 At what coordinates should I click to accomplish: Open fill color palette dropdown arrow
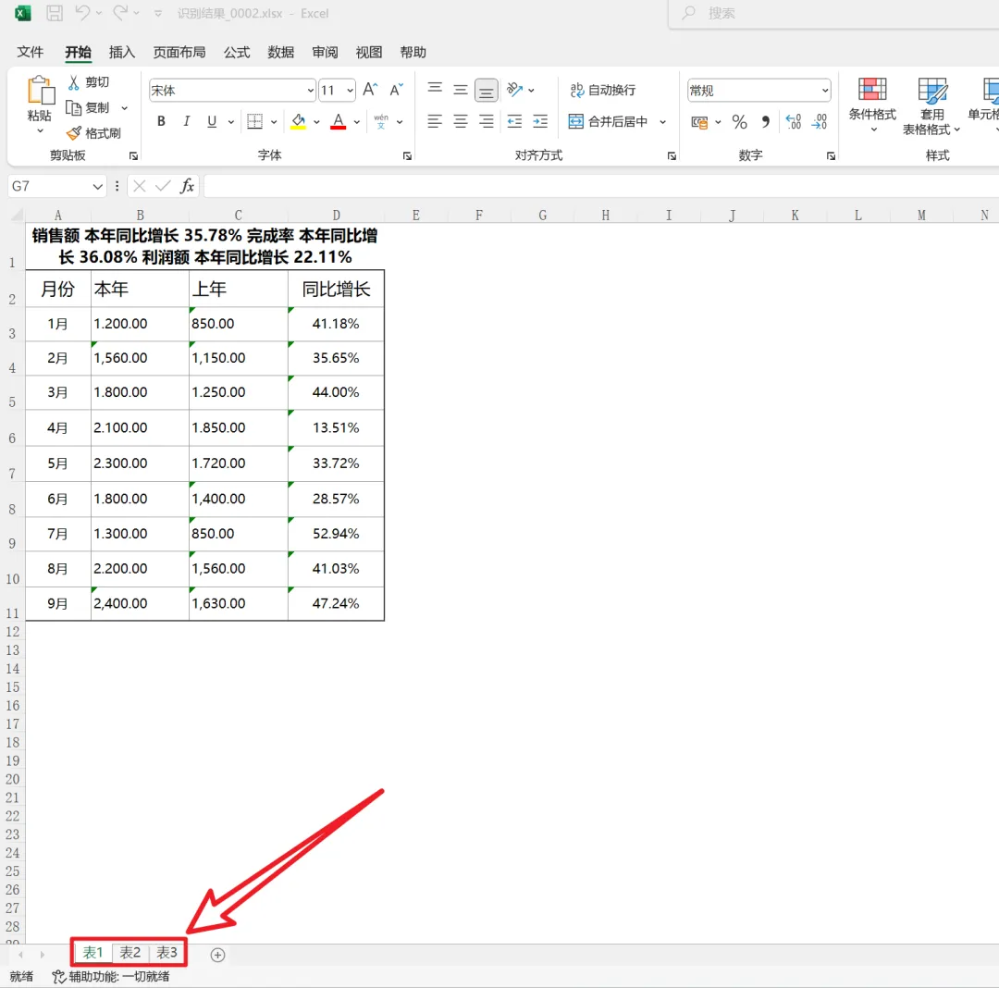(316, 122)
